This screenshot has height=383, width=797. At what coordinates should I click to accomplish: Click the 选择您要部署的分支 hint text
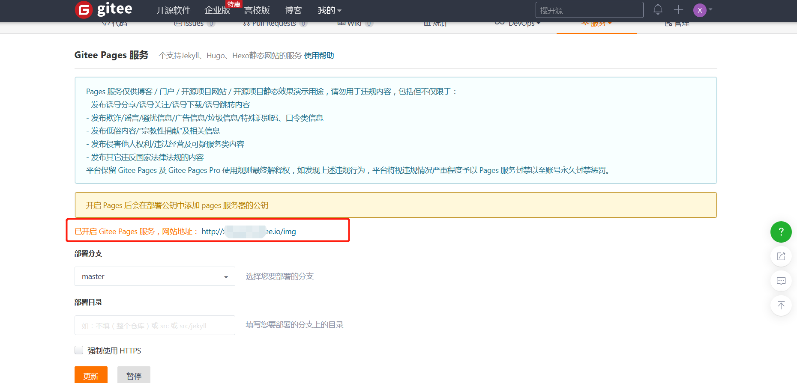click(279, 276)
